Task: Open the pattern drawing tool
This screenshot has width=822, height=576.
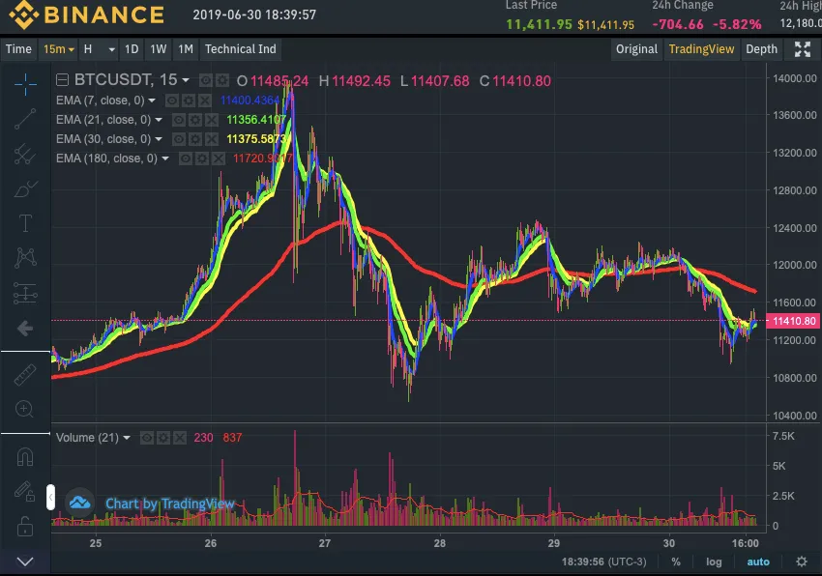Action: click(25, 258)
